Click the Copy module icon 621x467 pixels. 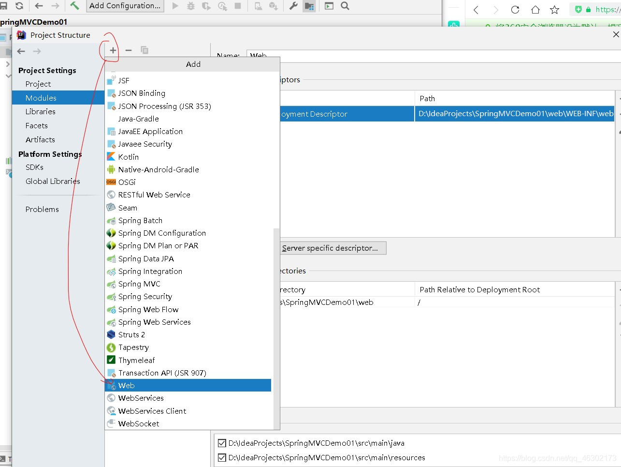coord(144,50)
